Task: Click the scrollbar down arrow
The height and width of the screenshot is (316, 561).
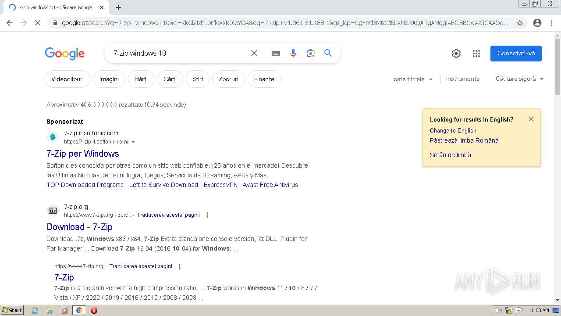Action: [557, 300]
